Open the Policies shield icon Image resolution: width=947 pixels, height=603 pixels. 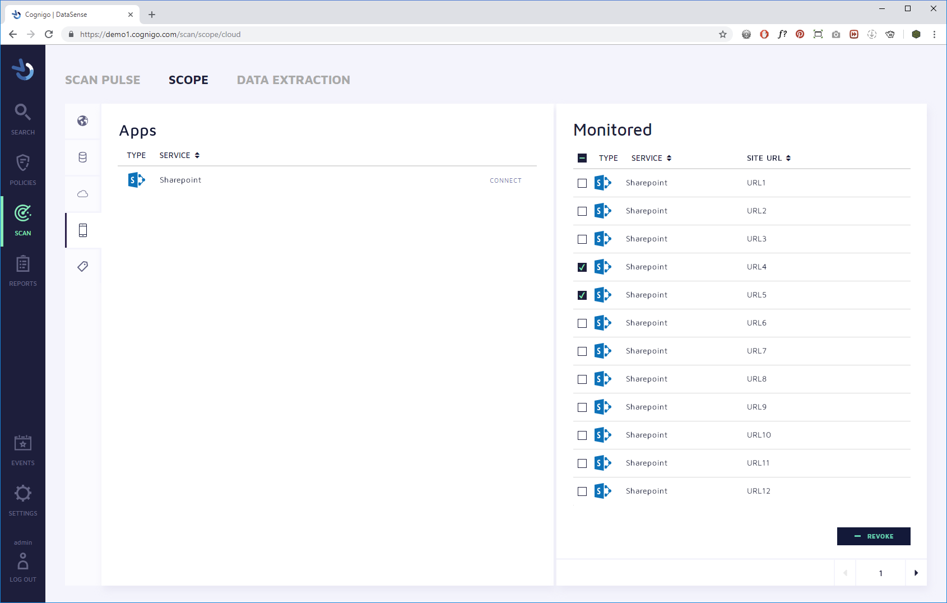click(23, 169)
